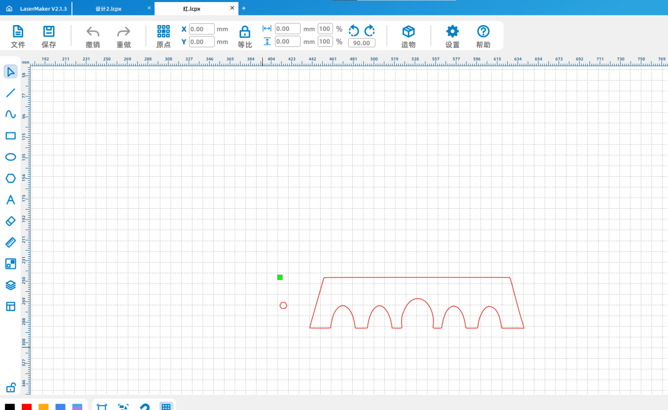
Task: Select the Polygon shape tool
Action: coord(10,178)
